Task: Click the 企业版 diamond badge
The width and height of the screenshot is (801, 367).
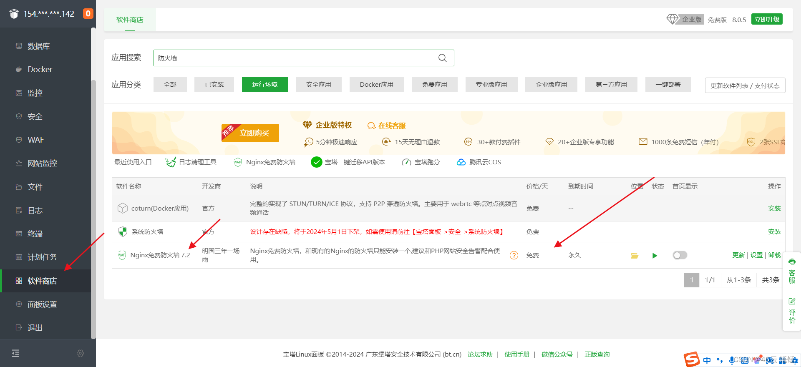Action: tap(685, 19)
